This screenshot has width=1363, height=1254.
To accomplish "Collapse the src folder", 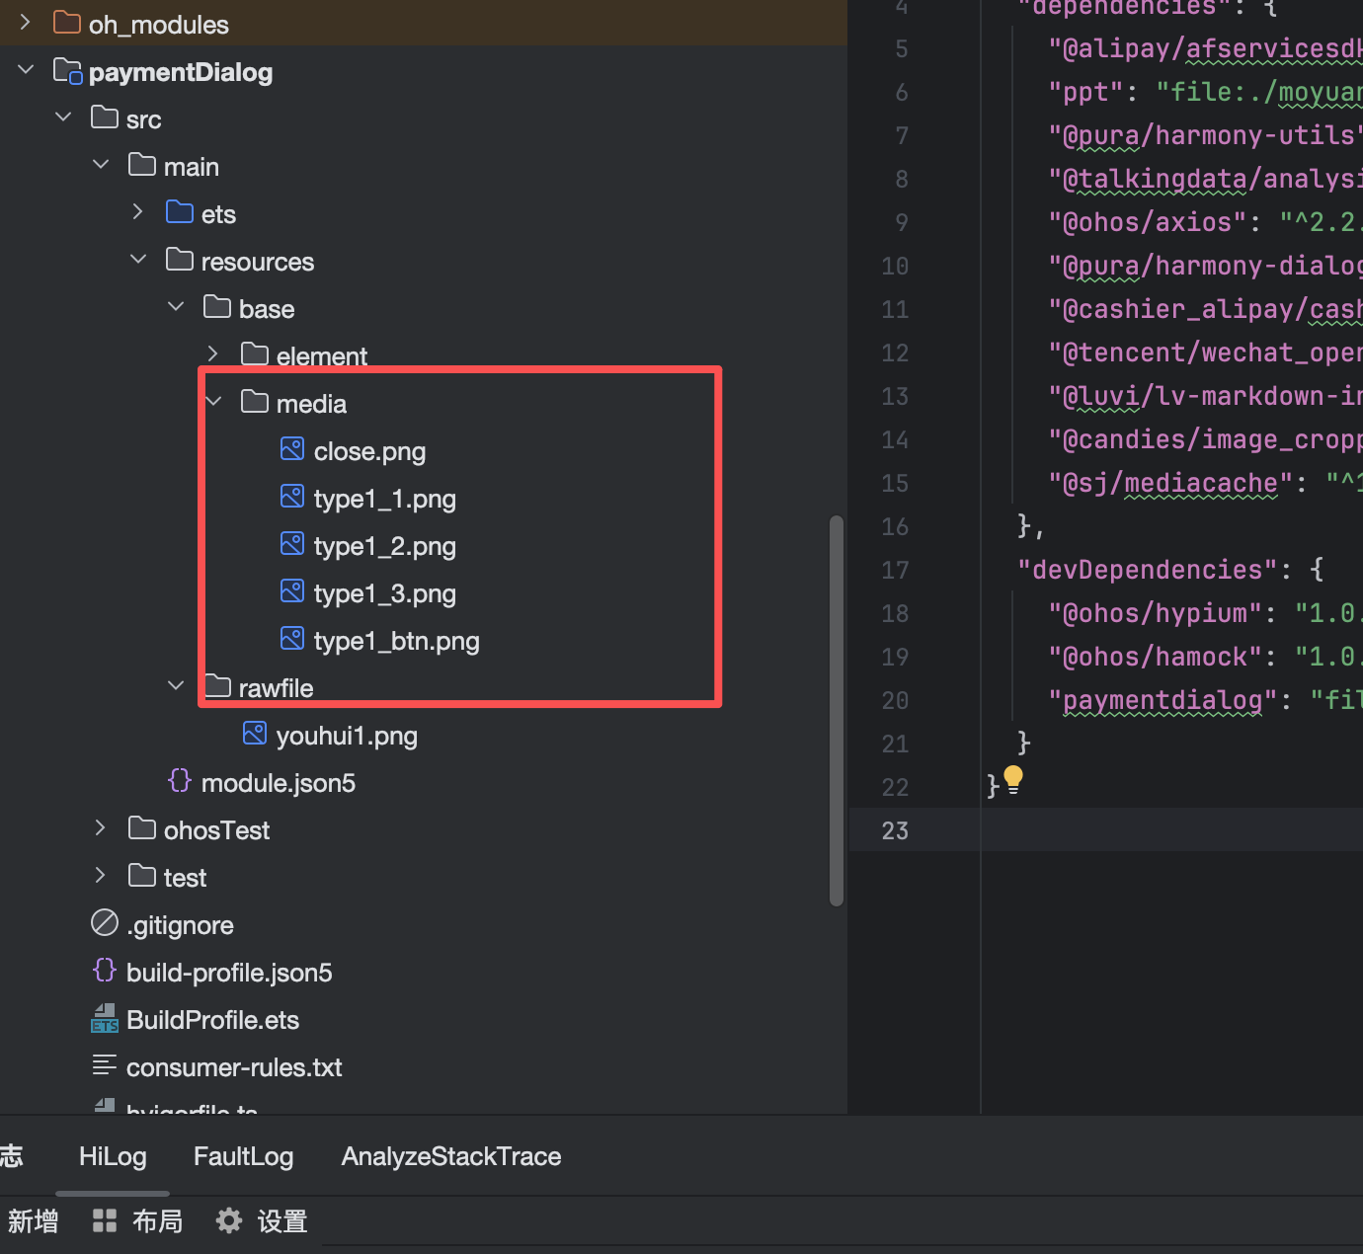I will (x=63, y=118).
